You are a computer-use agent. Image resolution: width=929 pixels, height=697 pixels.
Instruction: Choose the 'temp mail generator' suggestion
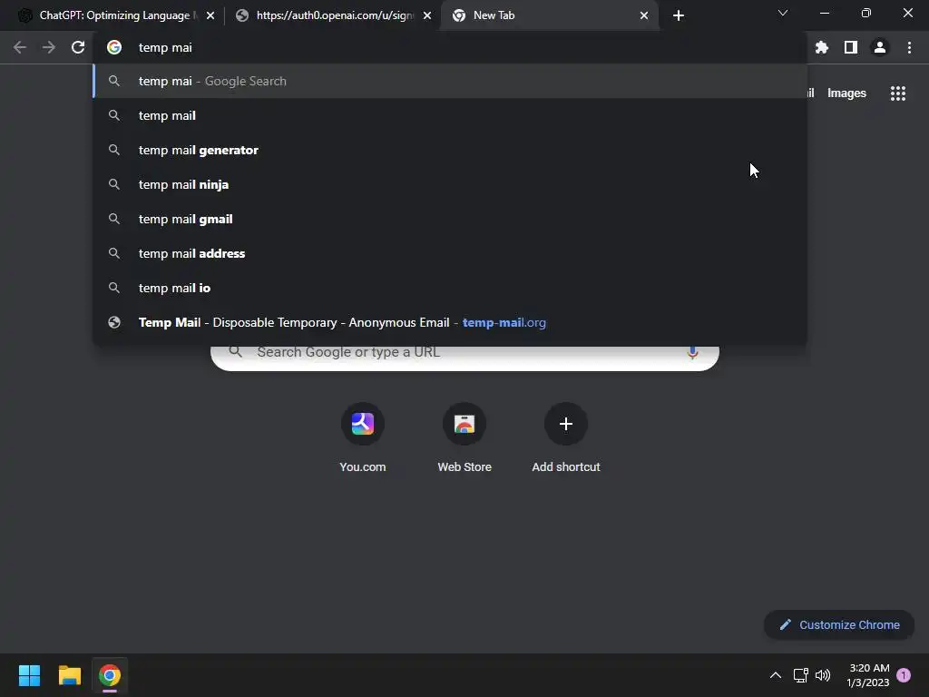click(450, 150)
